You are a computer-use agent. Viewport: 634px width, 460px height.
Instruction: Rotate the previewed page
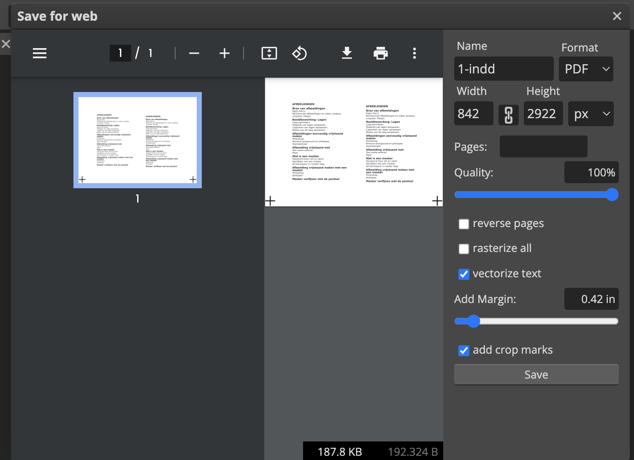[x=299, y=53]
